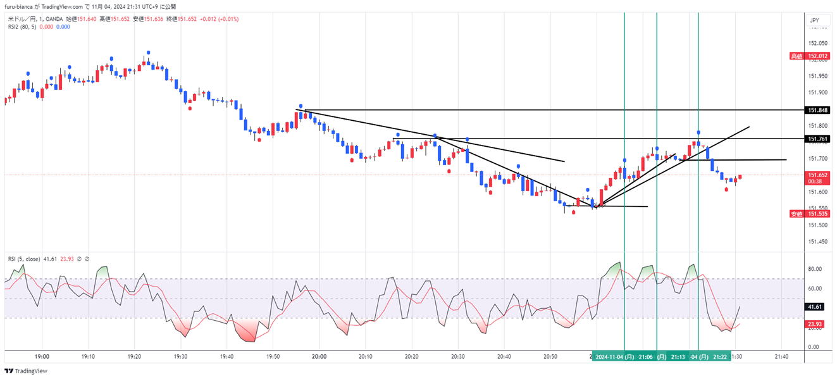Click the furu-bianca author name
837x379 pixels.
click(x=18, y=6)
